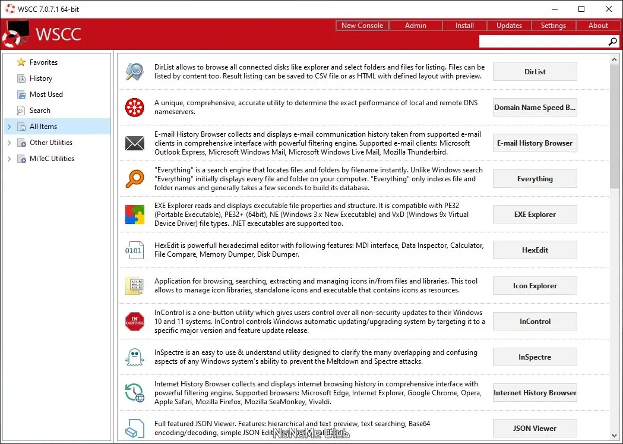
Task: Launch the Everything button
Action: pos(535,178)
